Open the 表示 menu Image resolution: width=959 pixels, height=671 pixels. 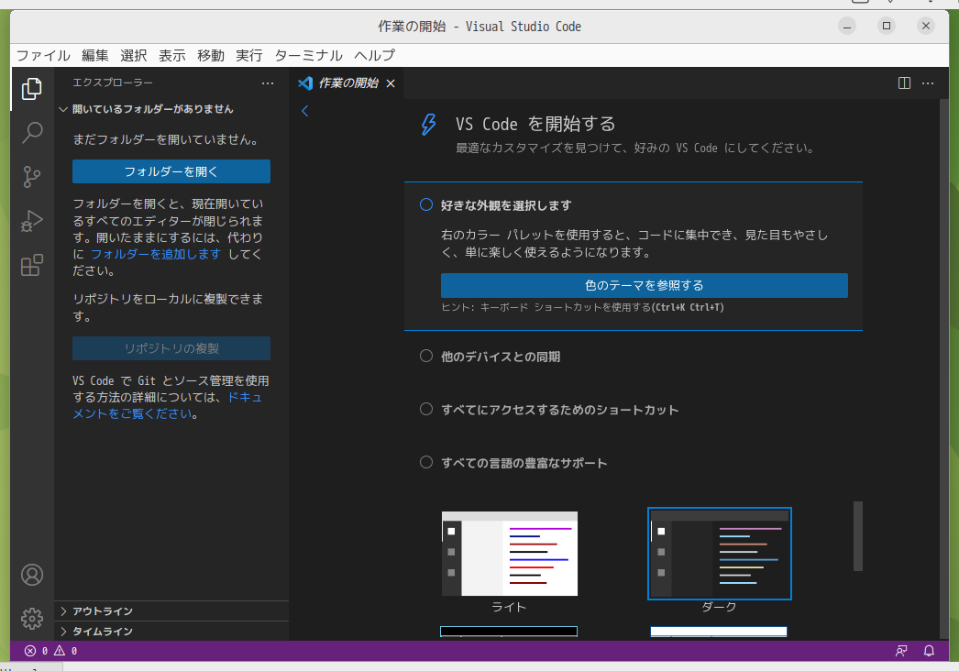pos(171,56)
